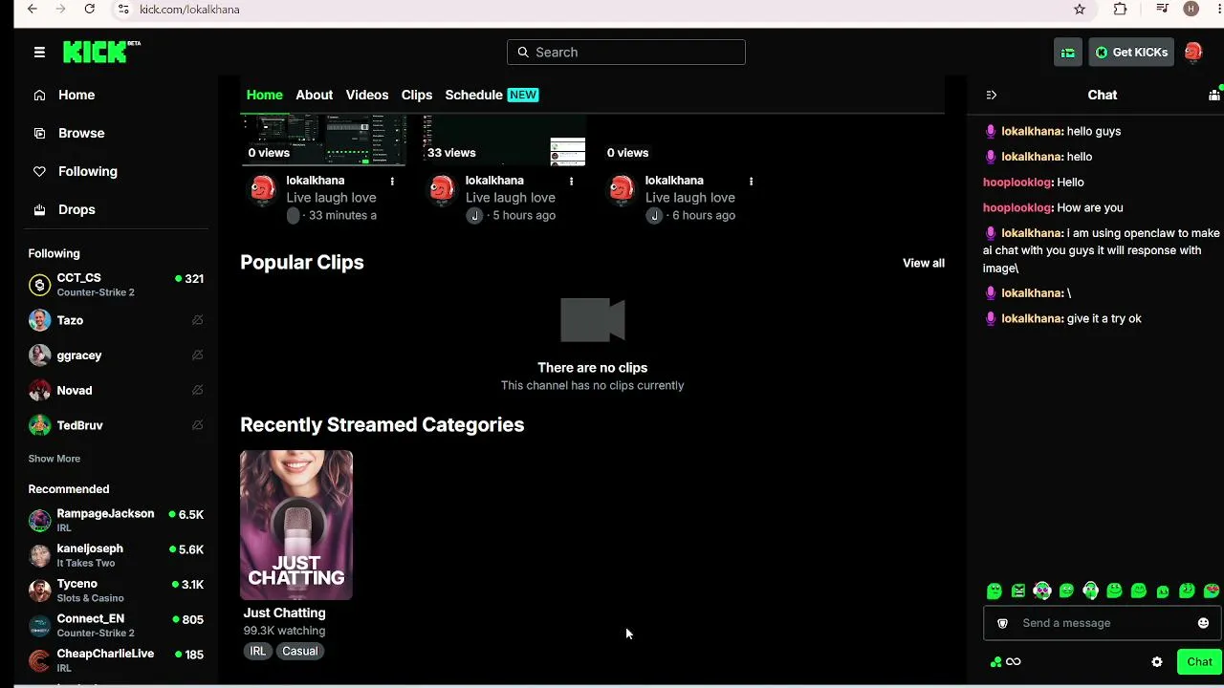This screenshot has height=688, width=1224.
Task: Click lokalkhana's name in 'give it a try ok'
Action: (1031, 318)
